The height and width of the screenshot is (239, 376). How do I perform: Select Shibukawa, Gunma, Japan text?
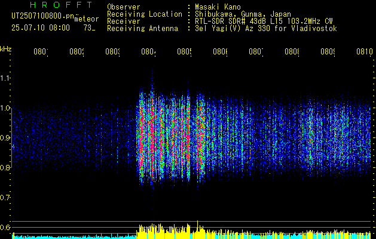(x=243, y=14)
